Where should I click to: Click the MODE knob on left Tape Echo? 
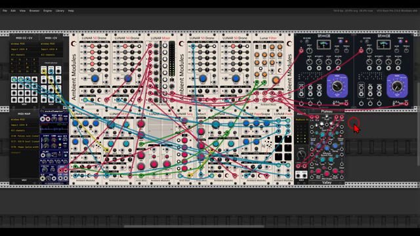(337, 86)
